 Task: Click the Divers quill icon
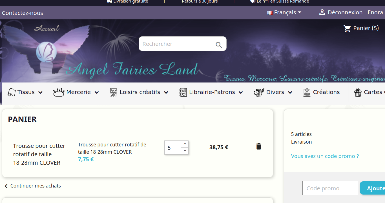coord(259,92)
